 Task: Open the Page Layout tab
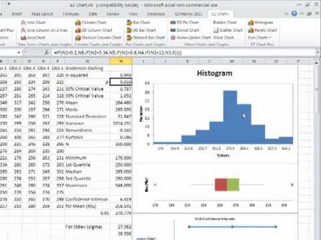click(x=42, y=14)
